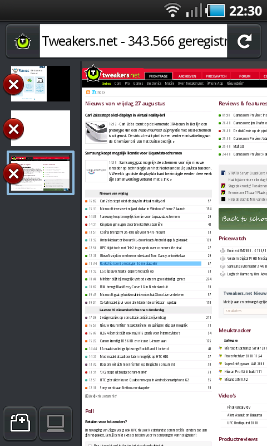The width and height of the screenshot is (267, 446).
Task: Switch to the Fennec welcome tab thumbnail
Action: pyautogui.click(x=41, y=84)
